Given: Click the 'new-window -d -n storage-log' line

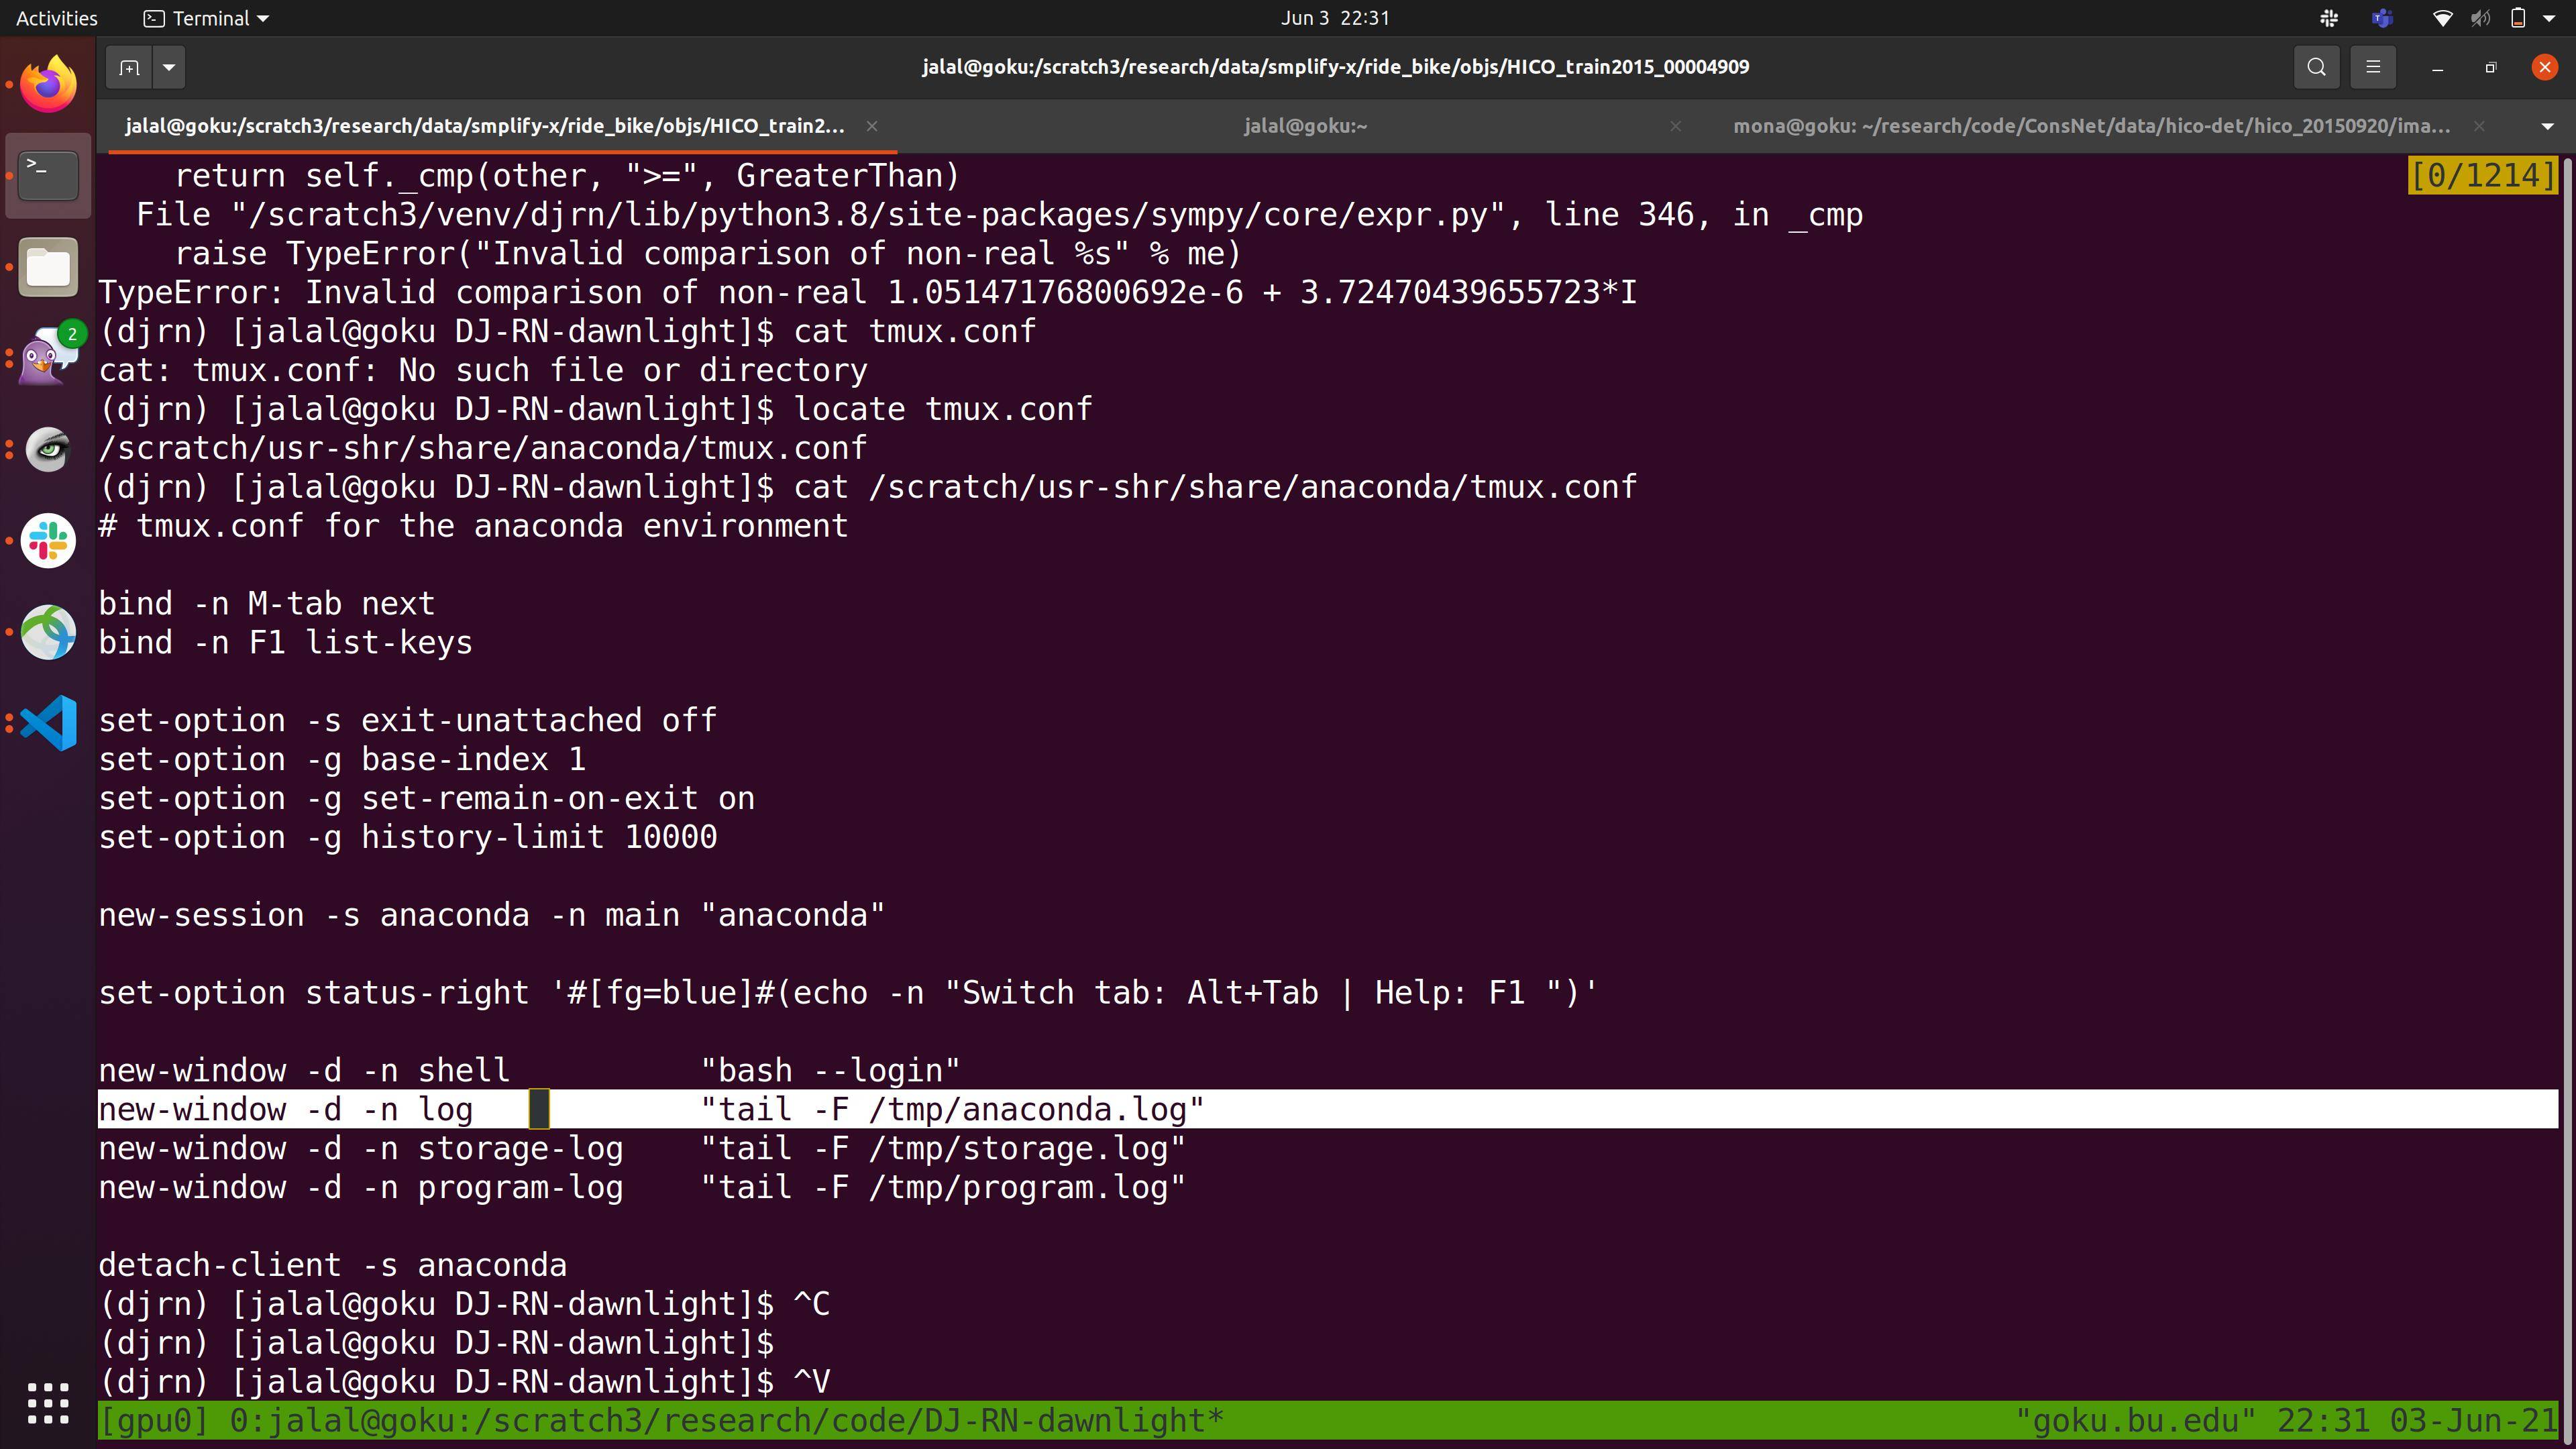Looking at the screenshot, I should pyautogui.click(x=642, y=1149).
